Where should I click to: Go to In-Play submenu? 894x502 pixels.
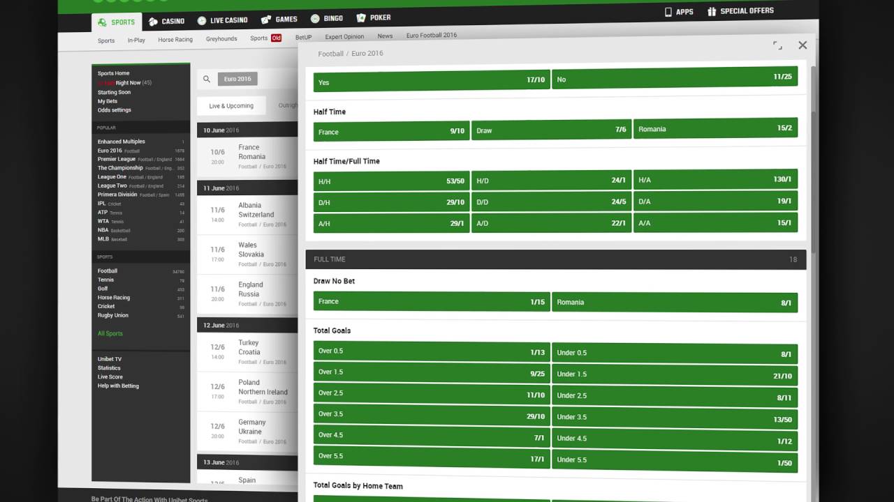click(x=136, y=40)
